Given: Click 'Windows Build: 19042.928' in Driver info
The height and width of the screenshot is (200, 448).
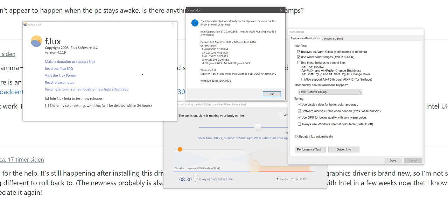Looking at the screenshot, I should (x=216, y=81).
